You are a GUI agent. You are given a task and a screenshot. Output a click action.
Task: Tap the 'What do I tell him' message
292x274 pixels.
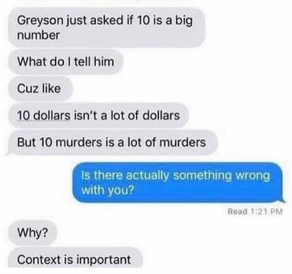click(66, 62)
